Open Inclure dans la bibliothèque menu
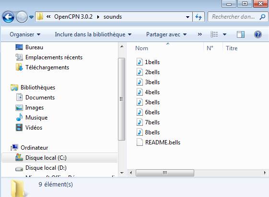The image size is (269, 197). (x=93, y=34)
